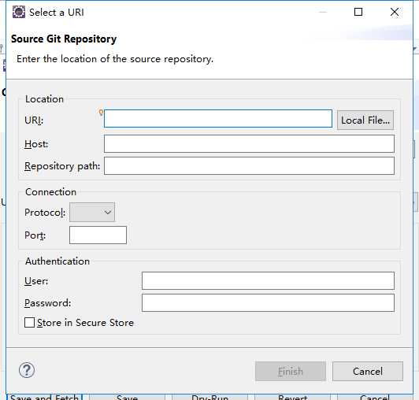The width and height of the screenshot is (419, 400).
Task: Focus the User text field
Action: click(268, 281)
